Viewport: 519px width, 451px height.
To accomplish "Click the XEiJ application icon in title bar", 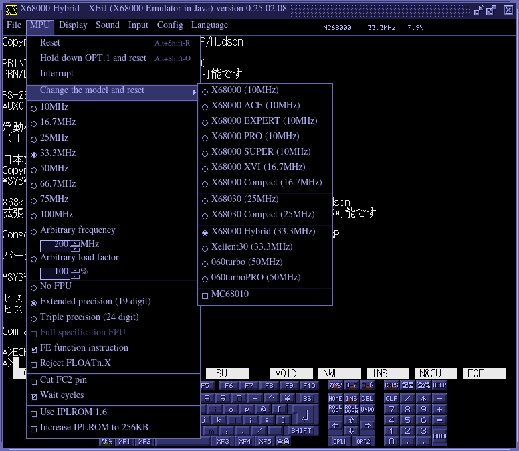I will (11, 9).
